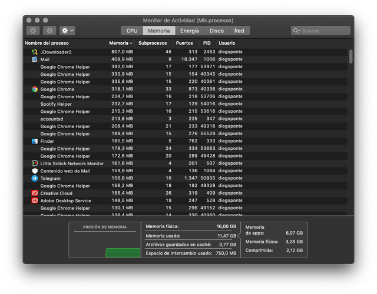Click the Memoria física 16,00 GB value

(226, 226)
